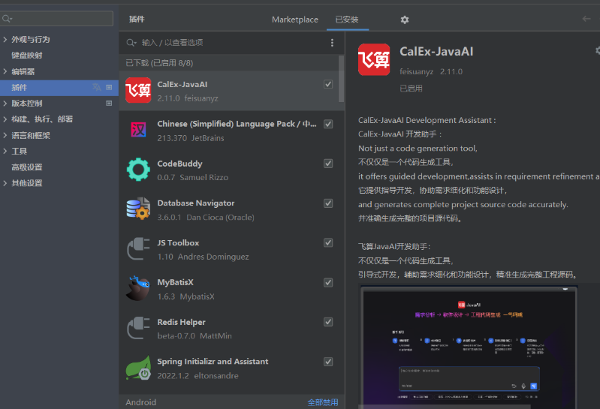The image size is (600, 409).
Task: Click the Database Navigator icon
Action: [x=138, y=209]
